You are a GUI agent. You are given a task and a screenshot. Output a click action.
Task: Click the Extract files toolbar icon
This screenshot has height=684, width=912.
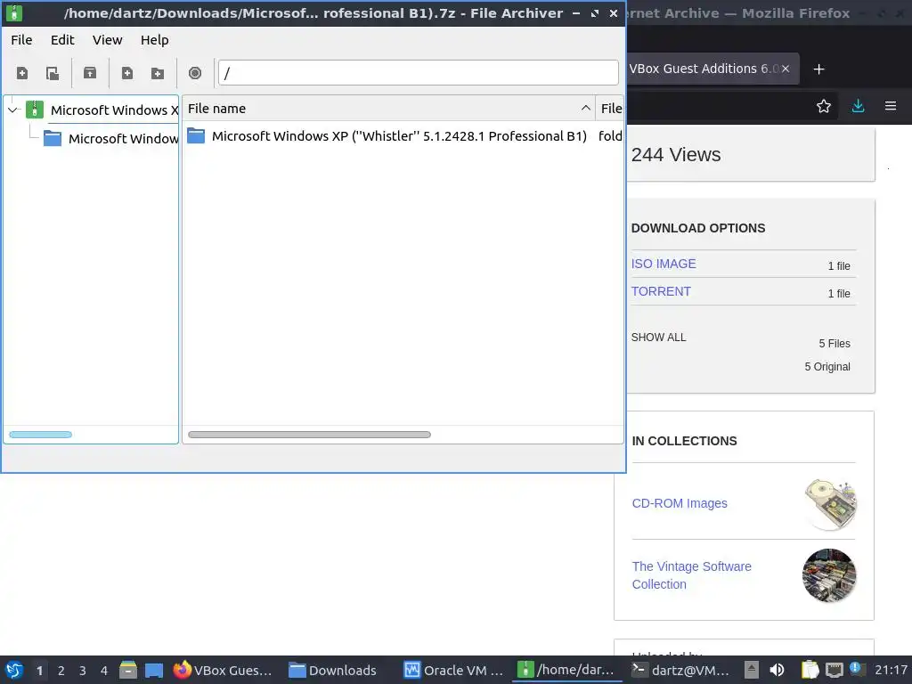[90, 73]
